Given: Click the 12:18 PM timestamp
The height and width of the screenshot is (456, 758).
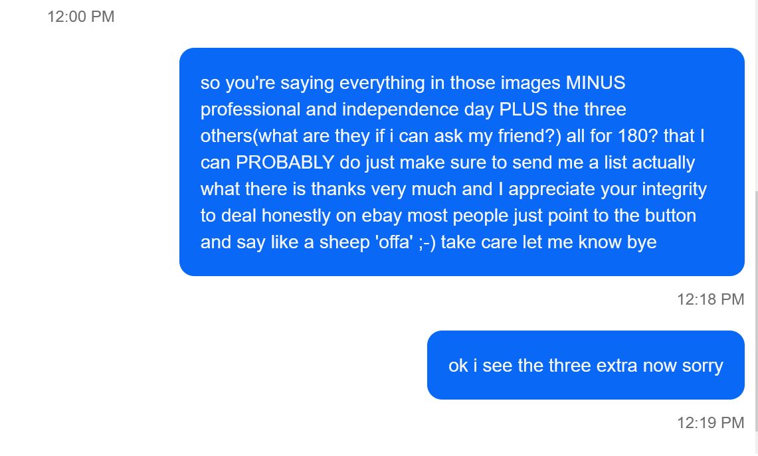Looking at the screenshot, I should pyautogui.click(x=710, y=299).
